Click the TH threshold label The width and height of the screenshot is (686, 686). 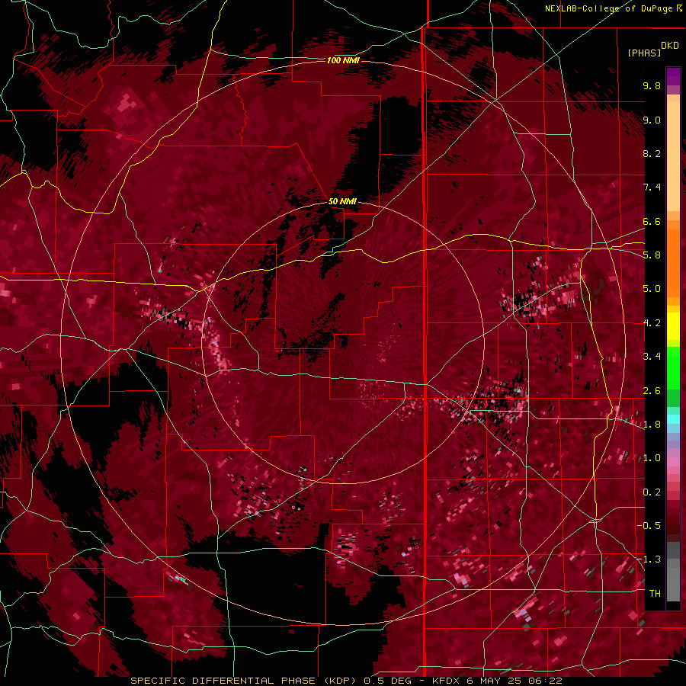655,594
